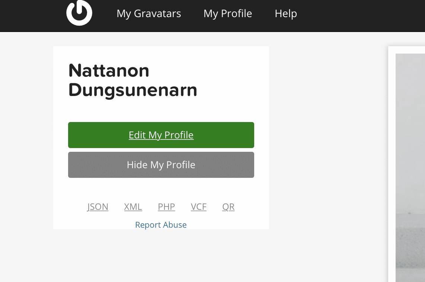Click the Gravatar power-symbol logo
The image size is (425, 282).
point(79,13)
